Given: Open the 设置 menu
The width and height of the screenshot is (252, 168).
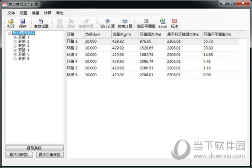Looking at the screenshot, I should click(23, 13).
